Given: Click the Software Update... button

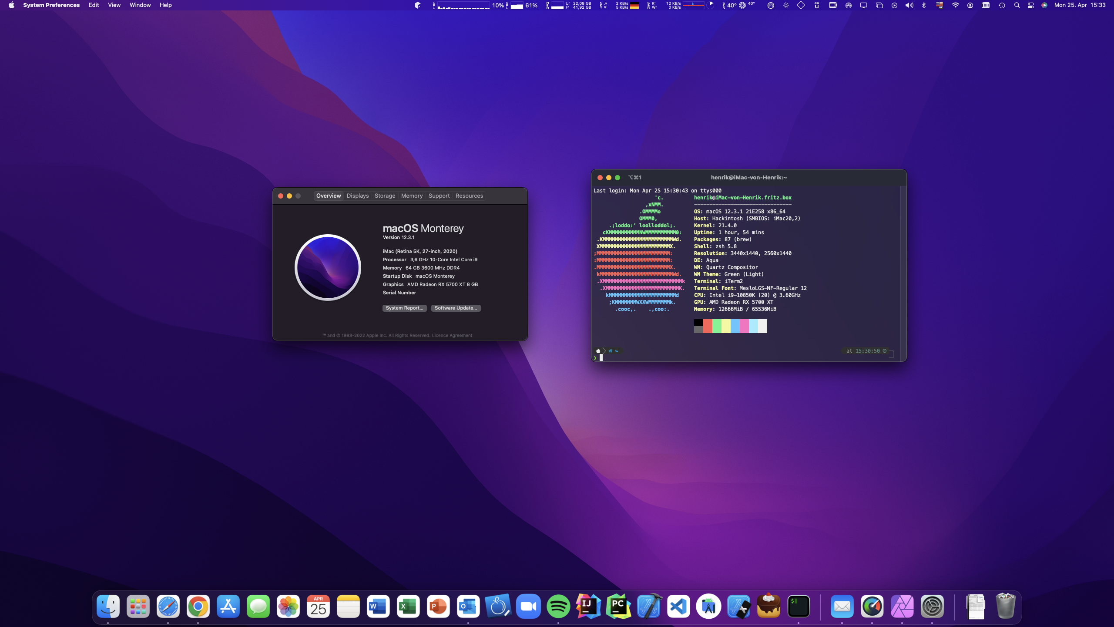Looking at the screenshot, I should [456, 308].
